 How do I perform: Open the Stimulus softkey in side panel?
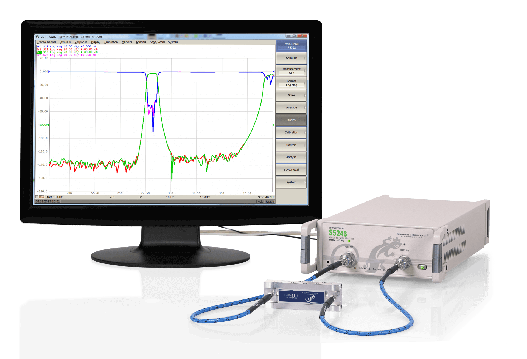pos(291,58)
